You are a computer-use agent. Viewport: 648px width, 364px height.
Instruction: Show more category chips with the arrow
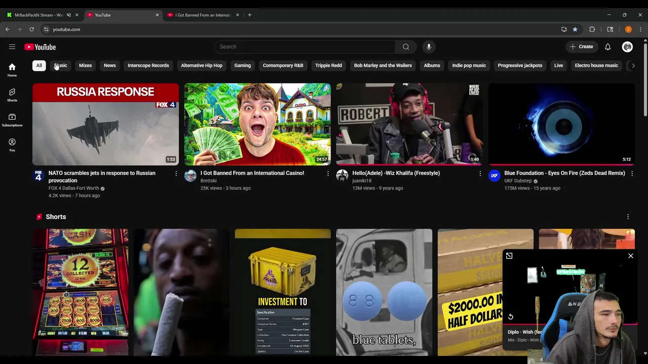pos(633,65)
